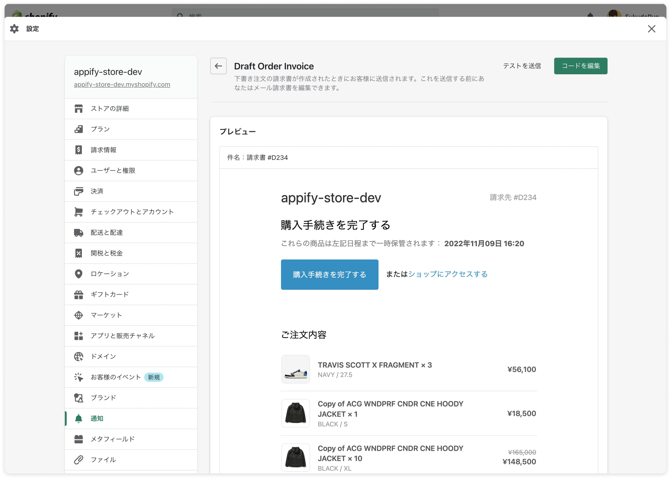Click the 関税と税金 tax icon
The width and height of the screenshot is (671, 479).
point(79,253)
